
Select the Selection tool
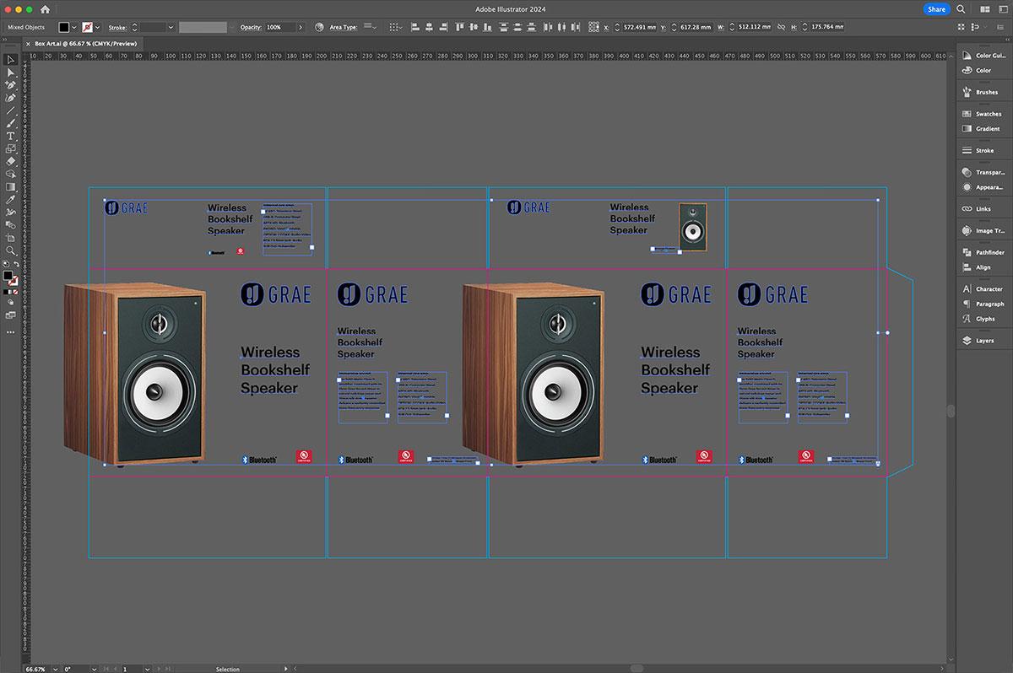tap(10, 60)
